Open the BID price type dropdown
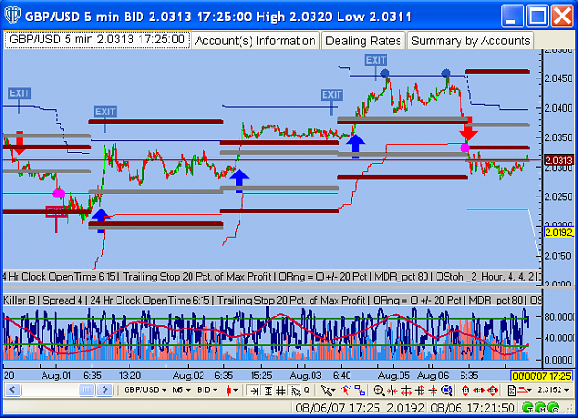Image resolution: width=578 pixels, height=418 pixels. [207, 389]
